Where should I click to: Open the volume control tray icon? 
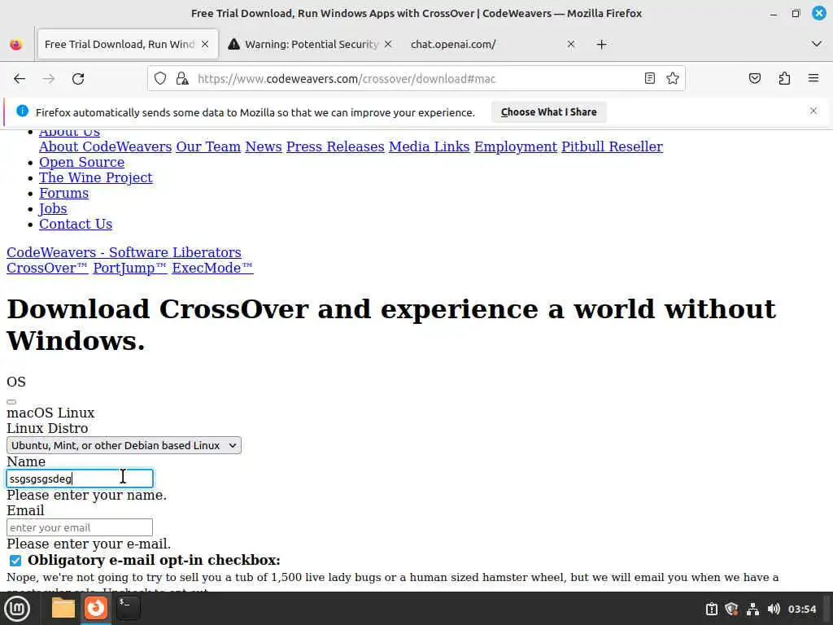pyautogui.click(x=774, y=609)
